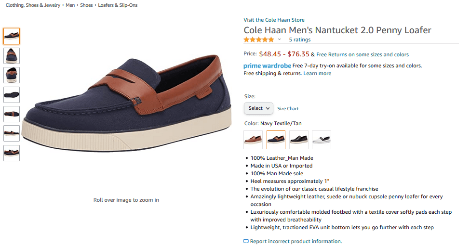The width and height of the screenshot is (470, 246).
Task: Select the sole-view shoe thumbnail
Action: pos(12,95)
